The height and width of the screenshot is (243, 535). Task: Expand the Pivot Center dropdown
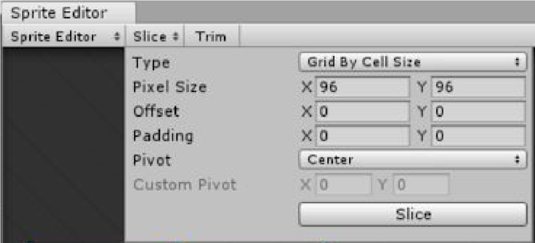point(412,160)
